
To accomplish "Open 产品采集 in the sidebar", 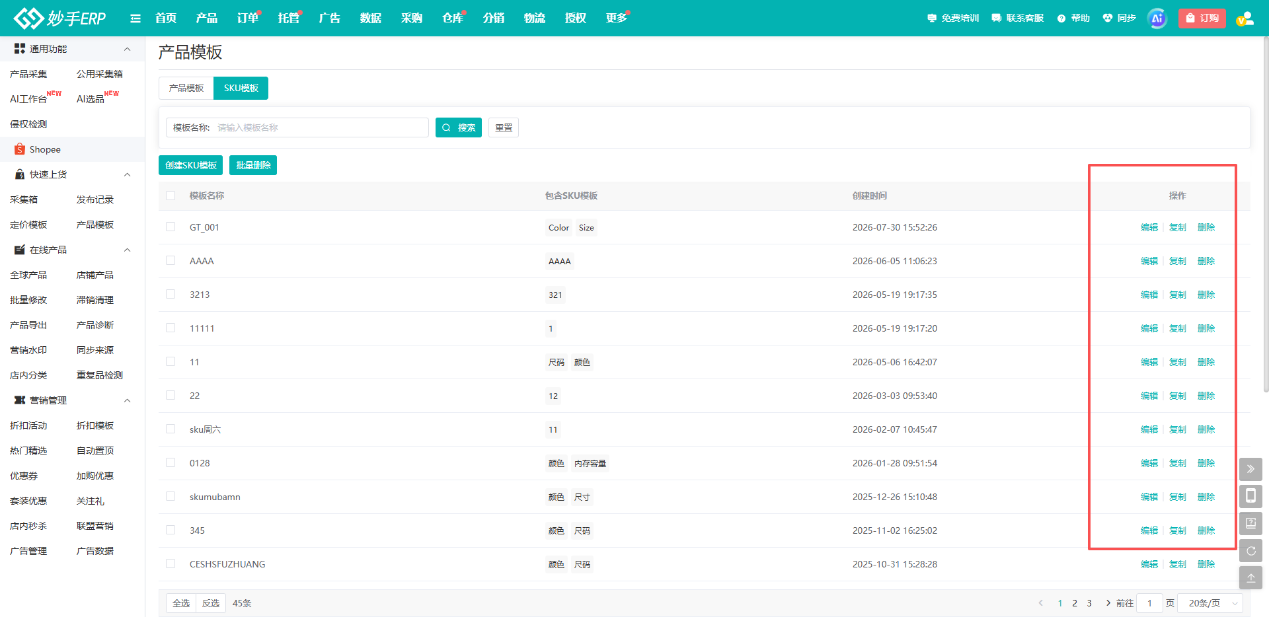I will coord(28,74).
